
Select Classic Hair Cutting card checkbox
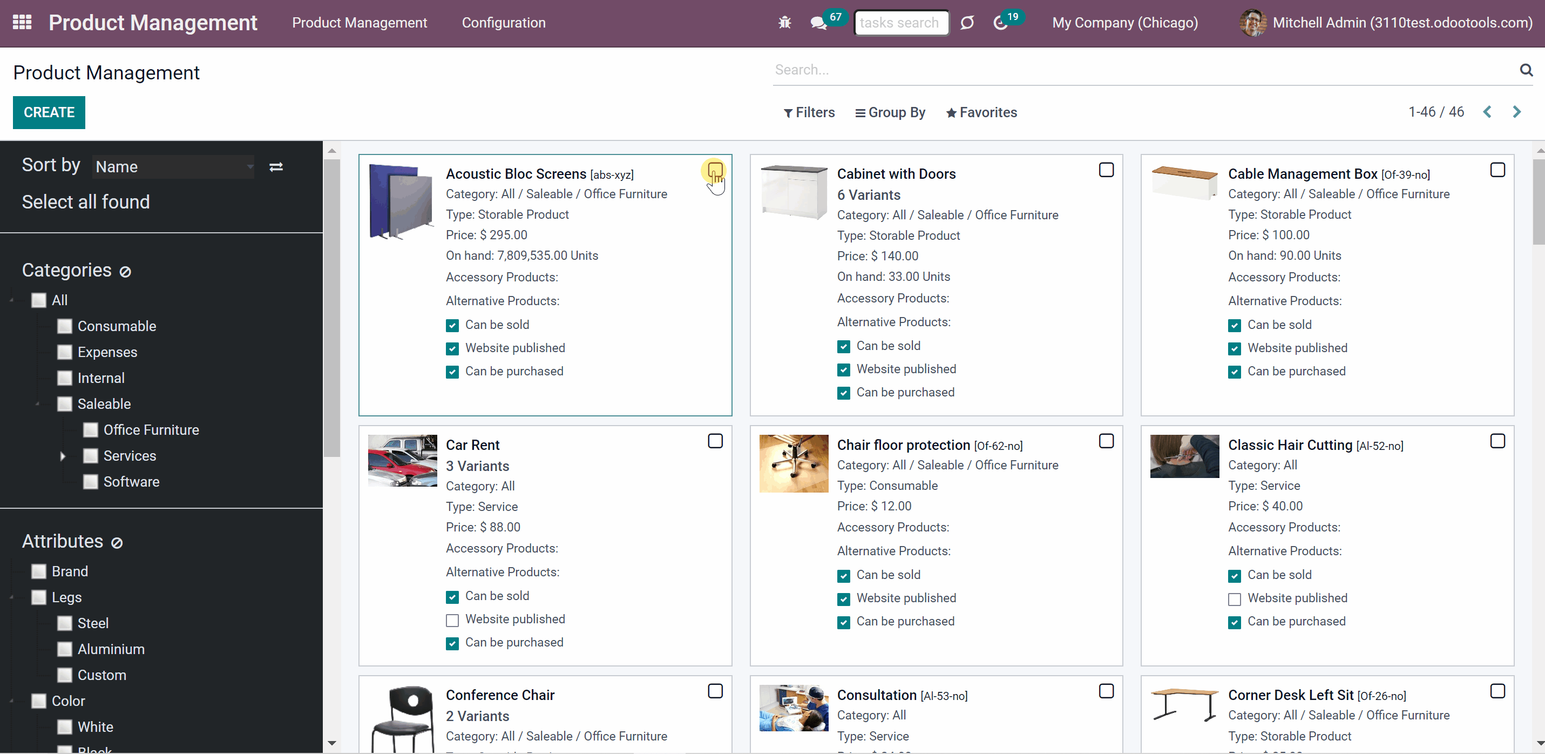1497,441
